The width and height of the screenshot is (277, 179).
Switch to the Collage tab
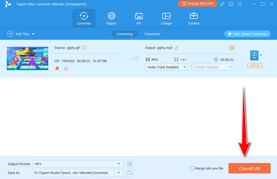(166, 19)
